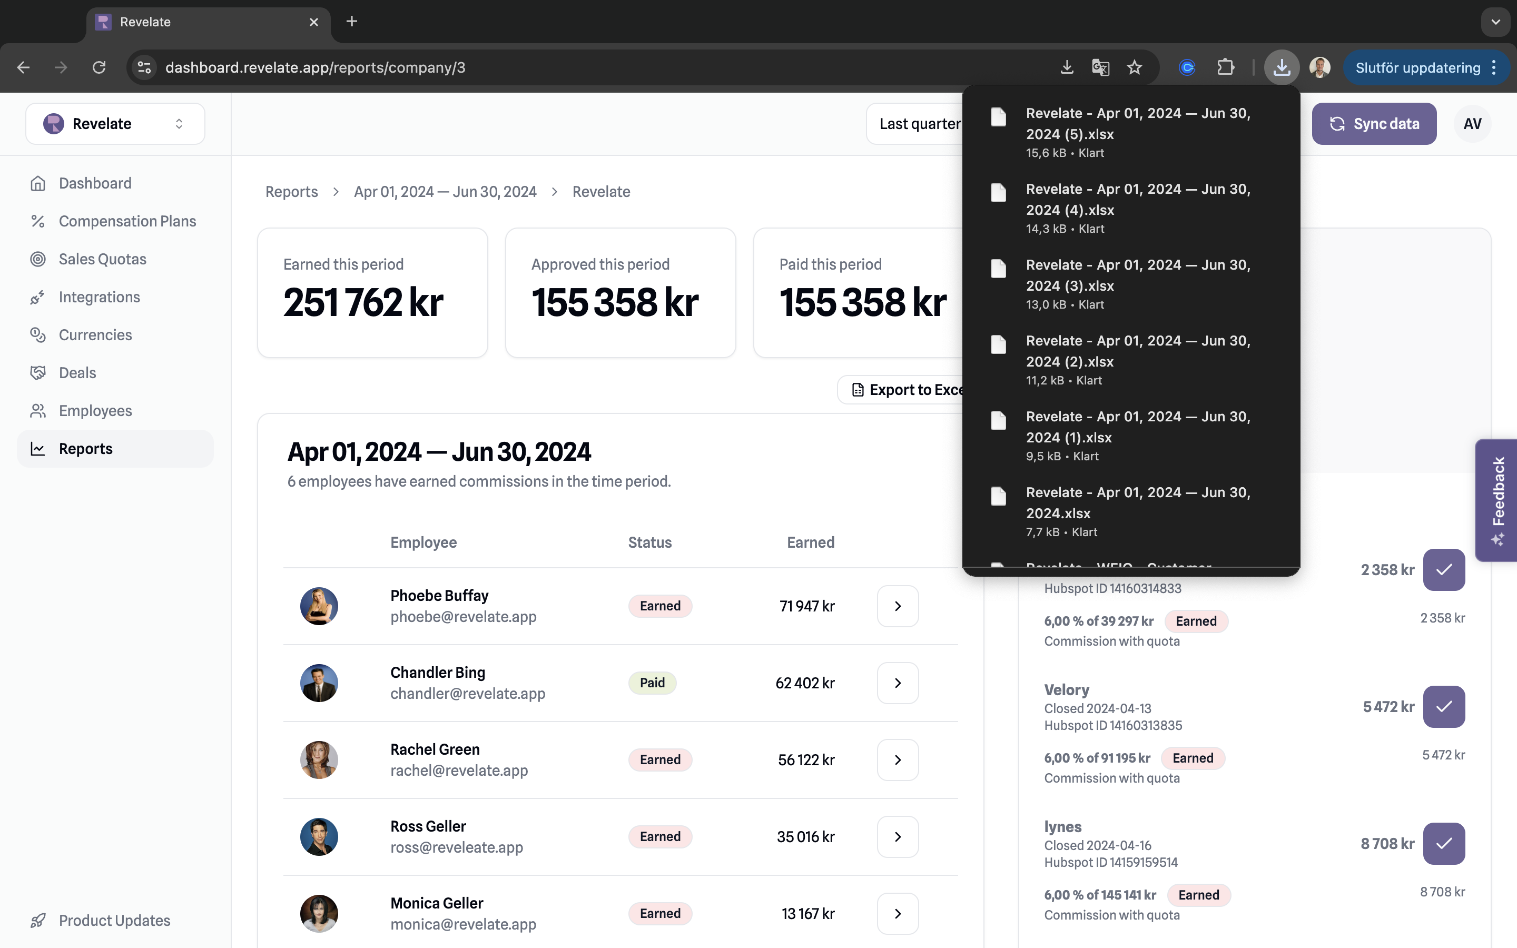Toggle the Velory deal approval checkbox
1517x948 pixels.
click(x=1443, y=707)
